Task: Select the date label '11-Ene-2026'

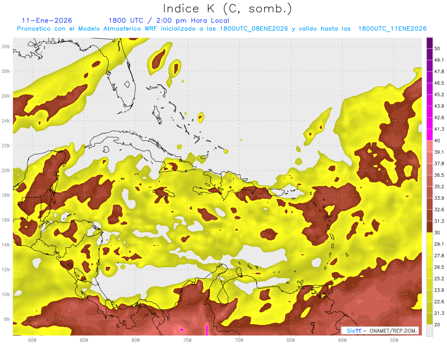Action: point(47,20)
